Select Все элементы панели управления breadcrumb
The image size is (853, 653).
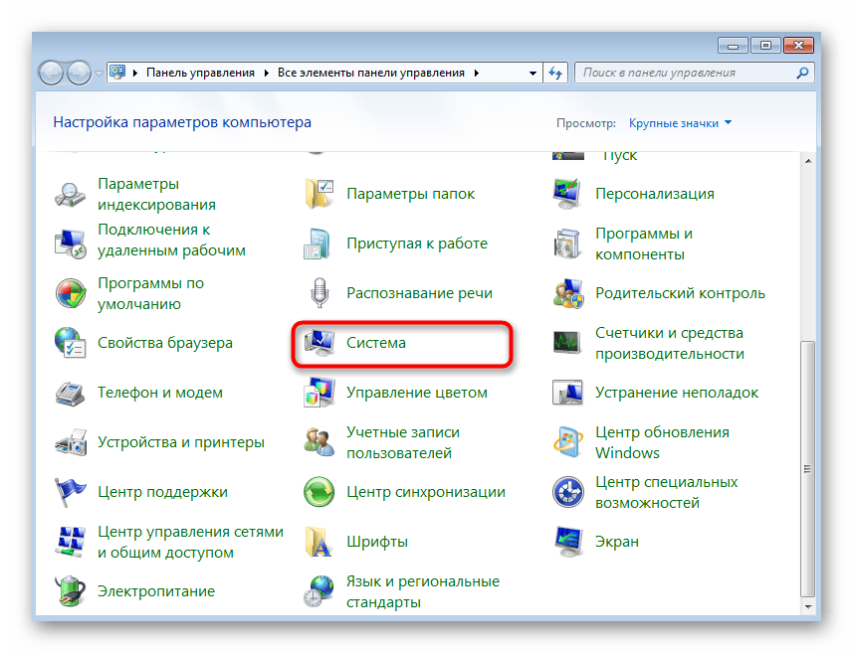[371, 73]
